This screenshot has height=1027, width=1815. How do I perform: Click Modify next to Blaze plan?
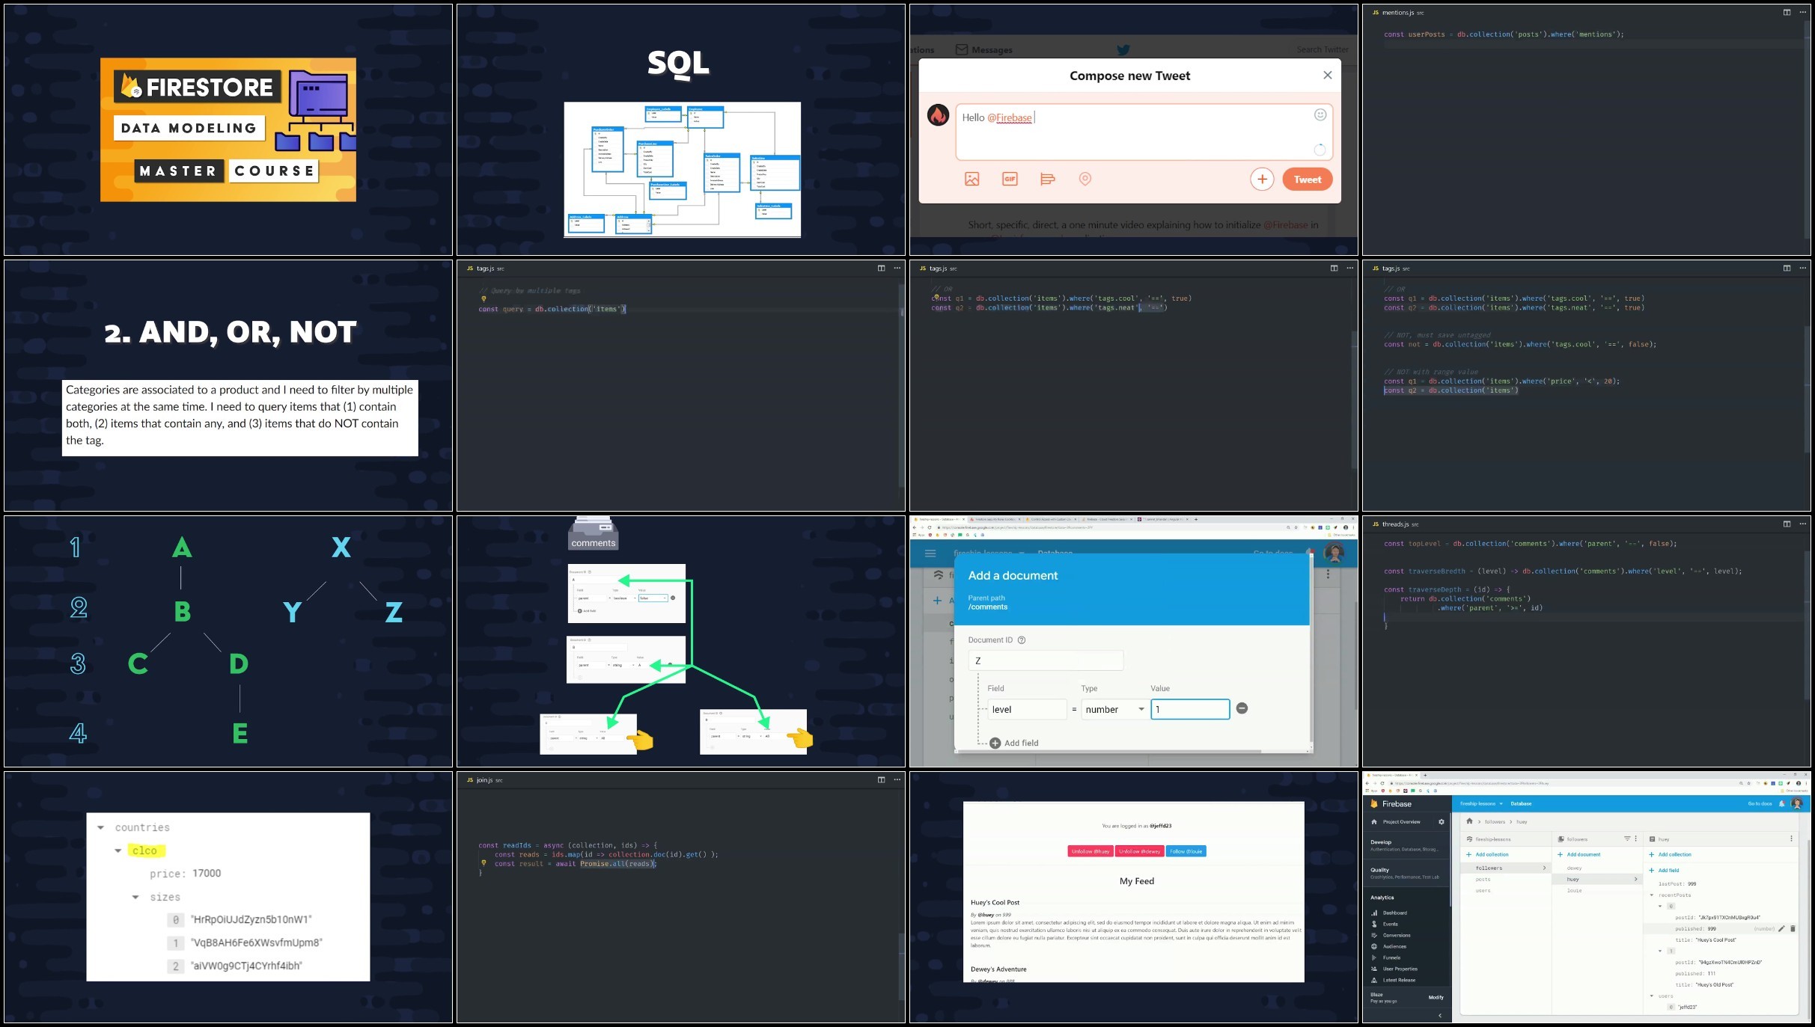coord(1436,997)
